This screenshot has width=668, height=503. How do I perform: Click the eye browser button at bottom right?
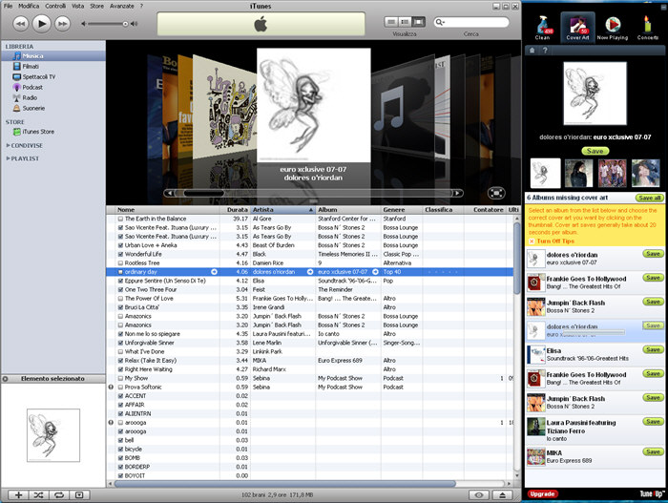[479, 495]
